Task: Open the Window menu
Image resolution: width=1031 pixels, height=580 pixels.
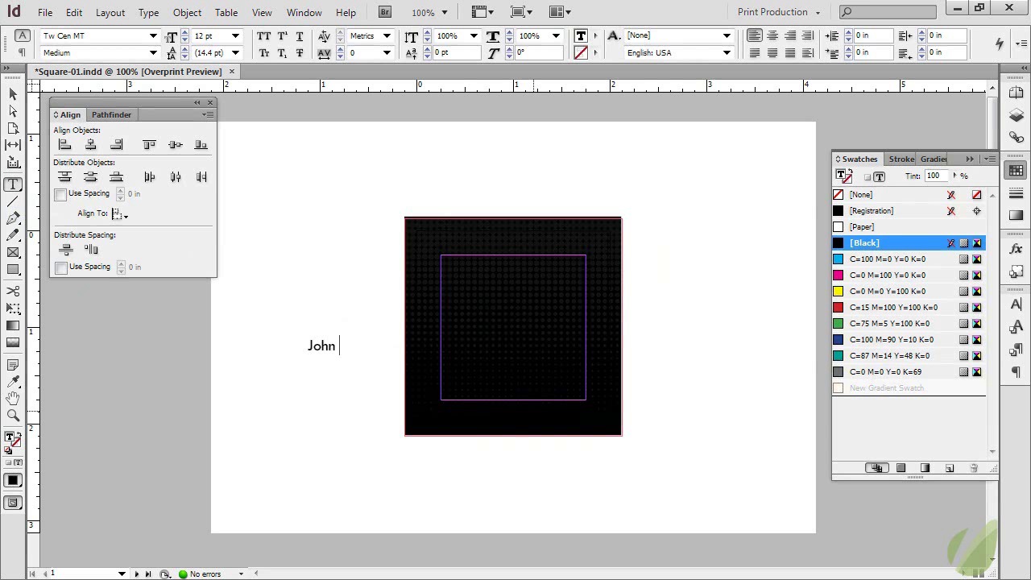Action: pos(304,13)
